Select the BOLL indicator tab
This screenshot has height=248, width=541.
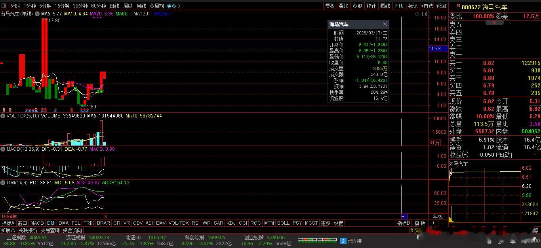coord(283,223)
